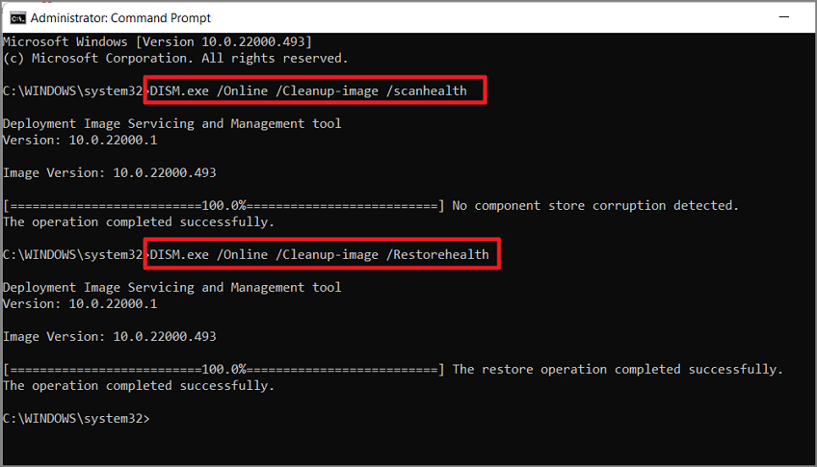
Task: Click the second "Image Version: 10.0.22000.493" line
Action: tap(109, 337)
